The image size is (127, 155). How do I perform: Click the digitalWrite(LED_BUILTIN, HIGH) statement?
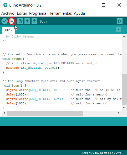35,90
